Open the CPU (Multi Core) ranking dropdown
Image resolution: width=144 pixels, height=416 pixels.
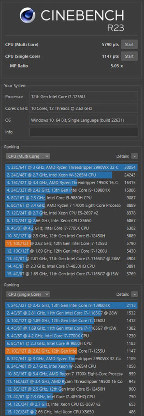click(28, 156)
